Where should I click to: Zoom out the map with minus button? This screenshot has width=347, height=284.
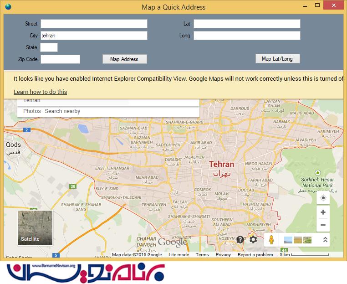coord(323,225)
